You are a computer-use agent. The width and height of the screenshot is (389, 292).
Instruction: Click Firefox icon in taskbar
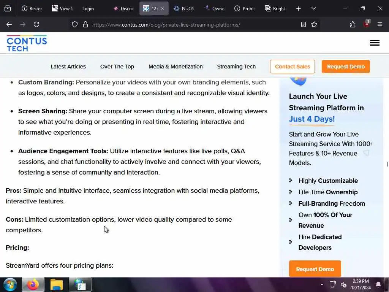tap(33, 284)
